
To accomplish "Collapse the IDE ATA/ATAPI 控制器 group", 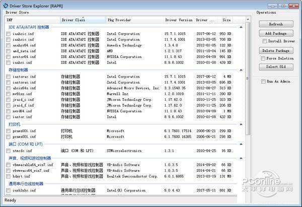I will (x=241, y=27).
